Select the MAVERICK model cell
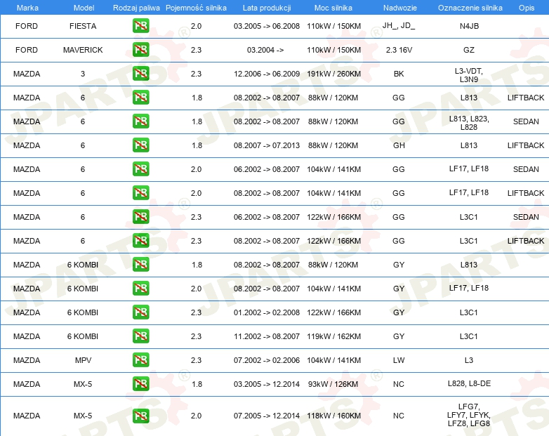Image resolution: width=549 pixels, height=436 pixels. [x=83, y=50]
